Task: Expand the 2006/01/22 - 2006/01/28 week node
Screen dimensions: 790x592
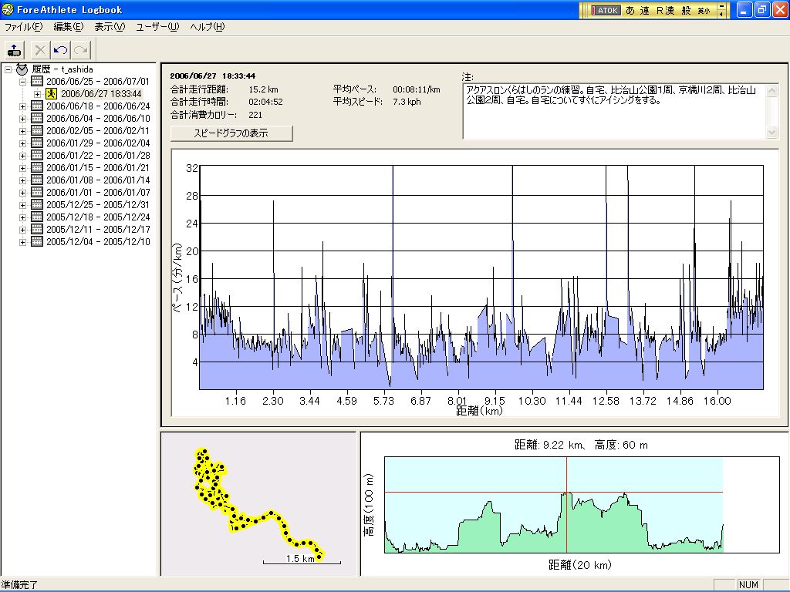Action: [22, 156]
